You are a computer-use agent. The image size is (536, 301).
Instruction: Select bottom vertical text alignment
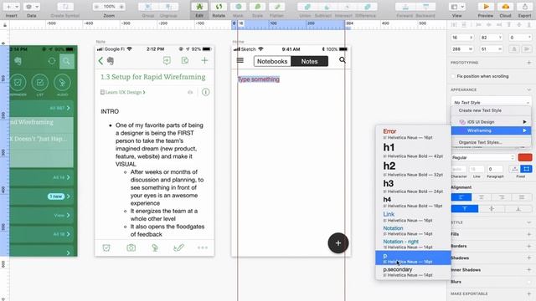coord(518,208)
